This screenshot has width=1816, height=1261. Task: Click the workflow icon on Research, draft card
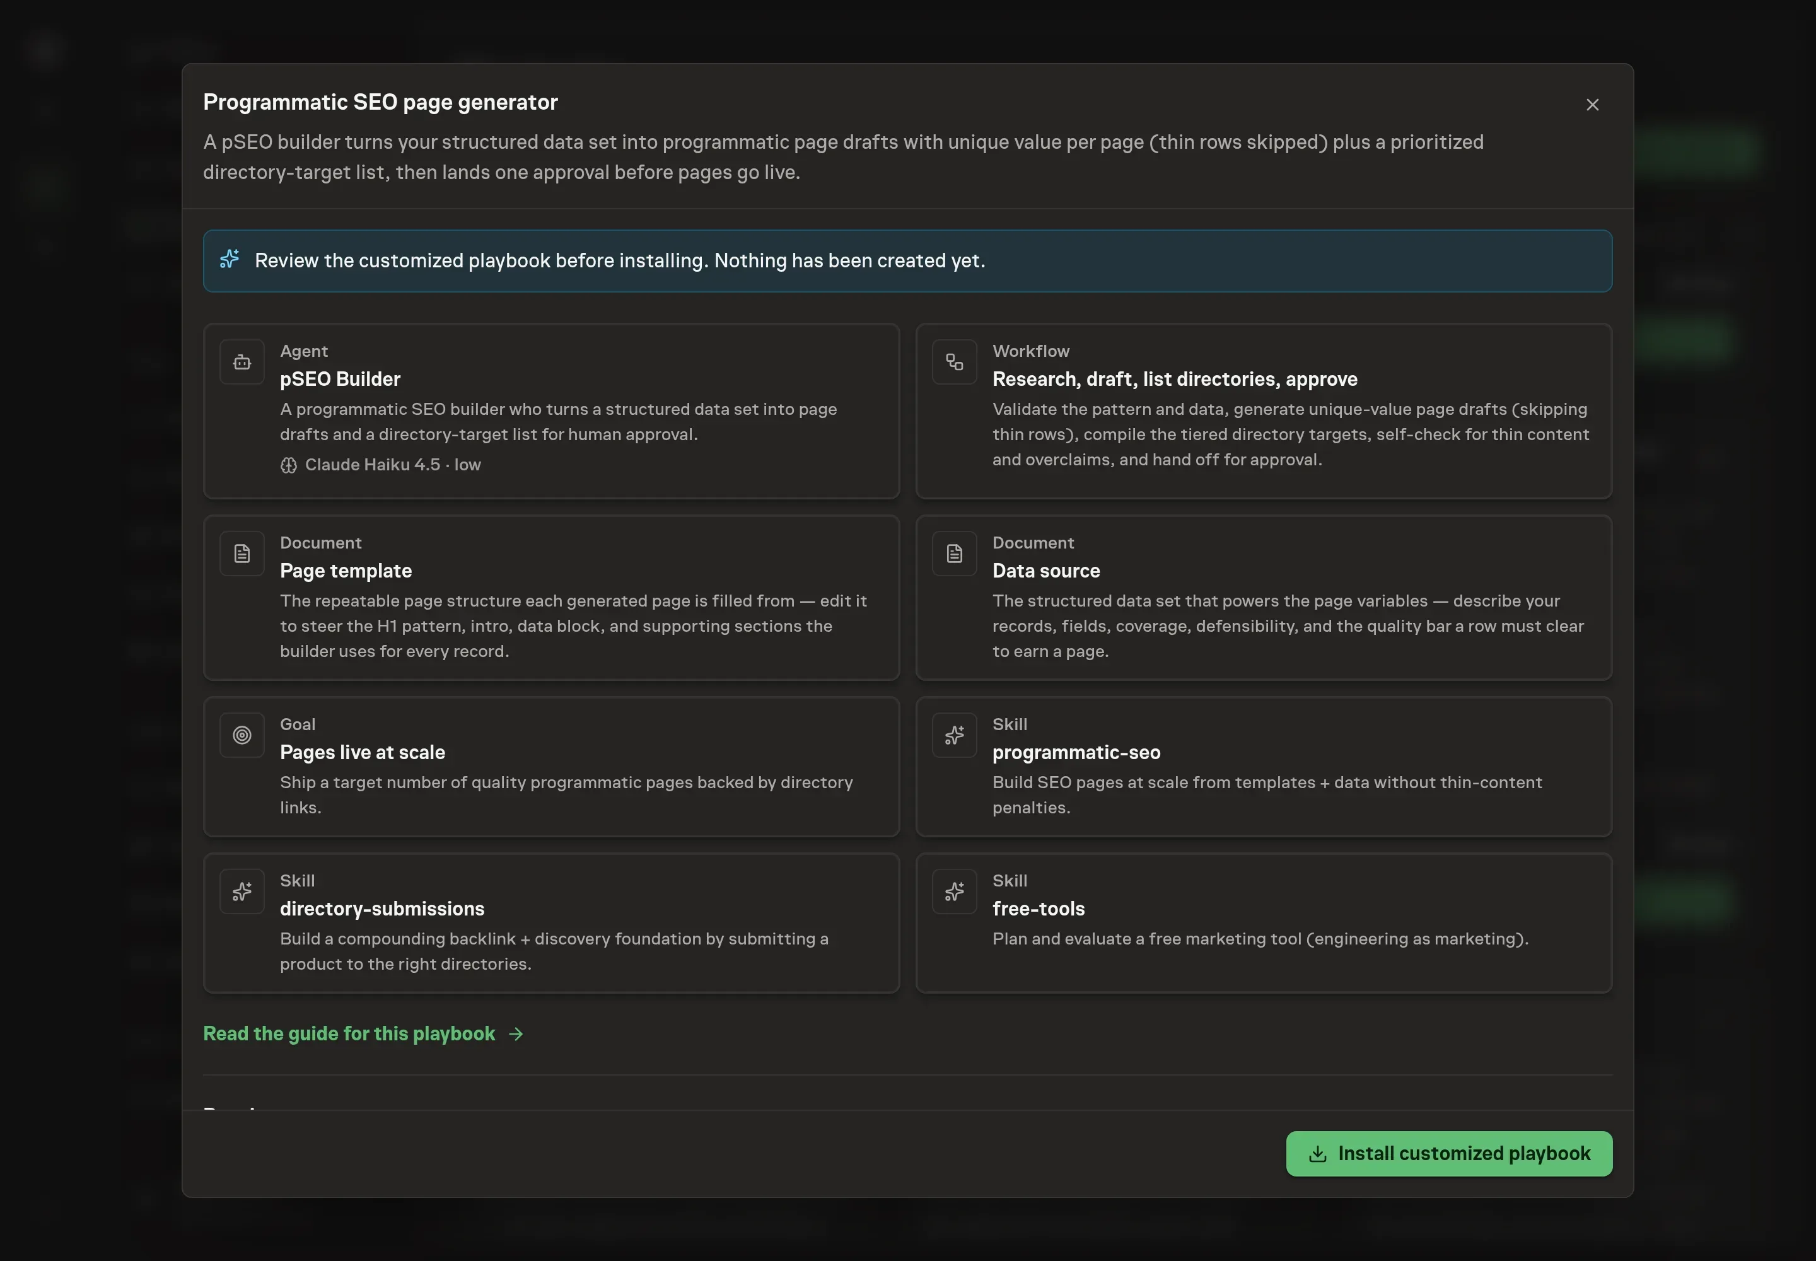click(954, 362)
